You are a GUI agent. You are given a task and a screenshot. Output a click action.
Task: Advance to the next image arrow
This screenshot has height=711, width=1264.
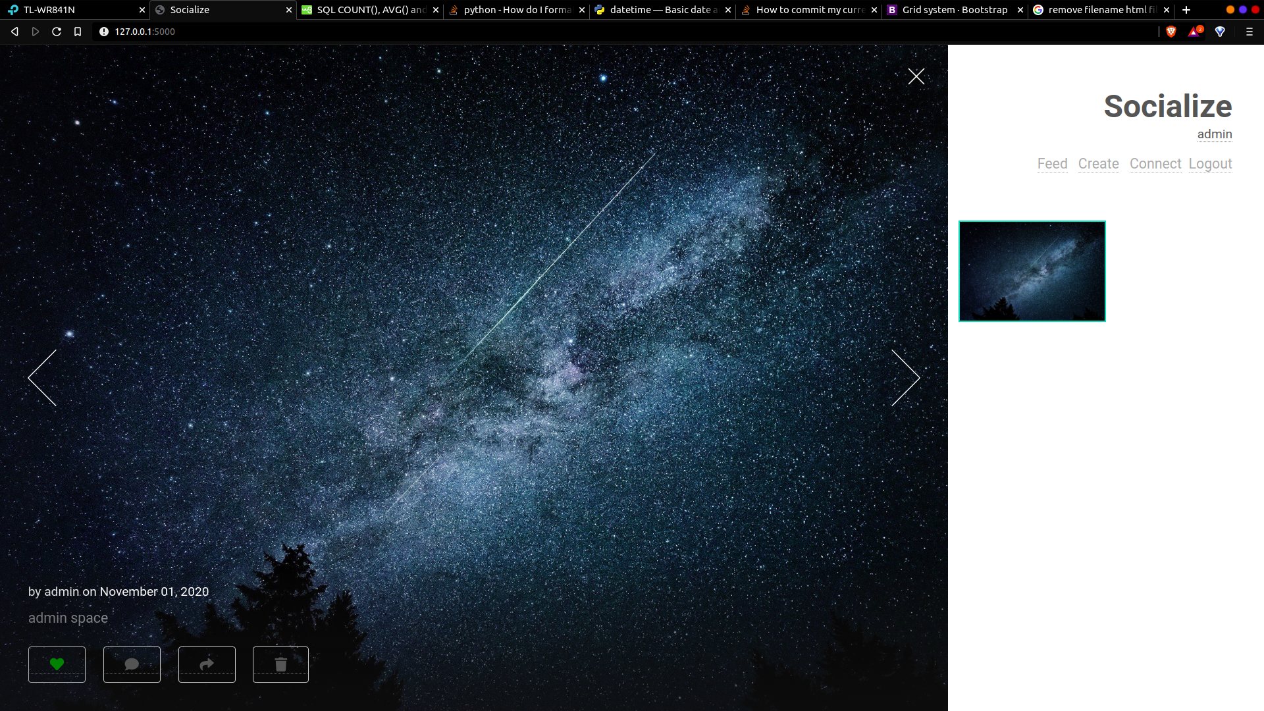click(905, 377)
